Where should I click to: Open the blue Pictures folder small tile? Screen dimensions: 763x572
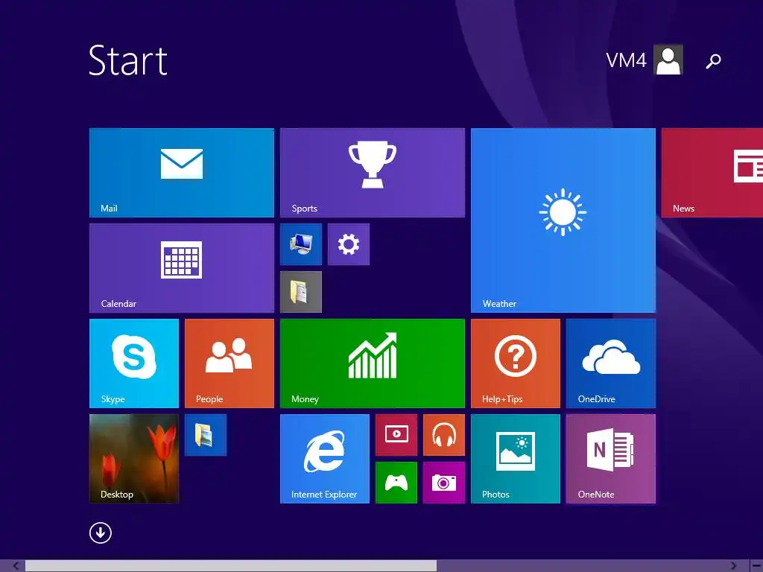tap(206, 435)
